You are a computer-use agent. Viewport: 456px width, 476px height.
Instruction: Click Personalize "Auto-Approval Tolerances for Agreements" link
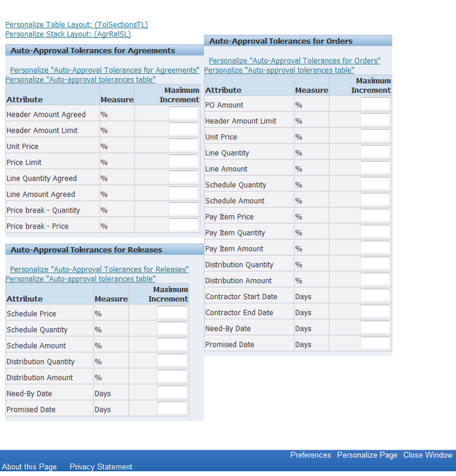click(x=104, y=70)
